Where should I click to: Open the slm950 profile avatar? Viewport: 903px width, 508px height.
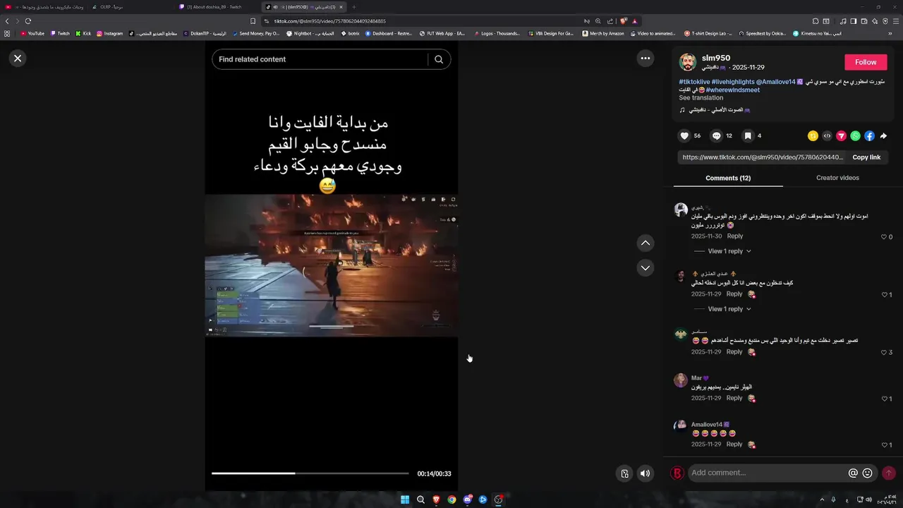point(687,62)
